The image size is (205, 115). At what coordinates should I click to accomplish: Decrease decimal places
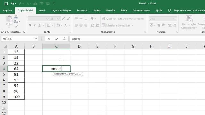click(175, 25)
